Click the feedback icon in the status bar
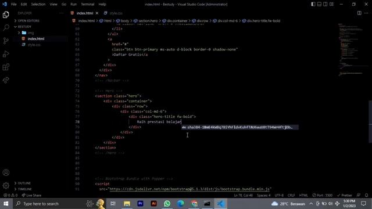This screenshot has height=209, width=372. coord(359,195)
